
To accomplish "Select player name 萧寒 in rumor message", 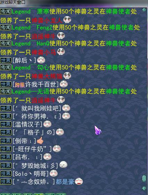I will [x=43, y=11].
